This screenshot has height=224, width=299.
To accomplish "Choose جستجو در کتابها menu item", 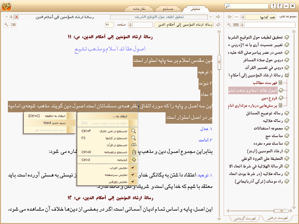I will pyautogui.click(x=107, y=138).
